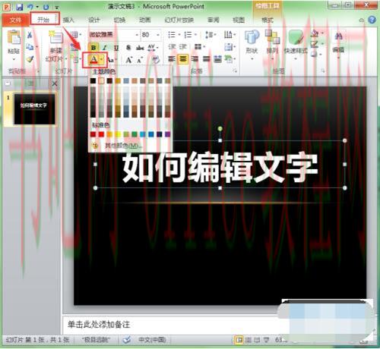Toggle Italic formatting button
380x349 pixels.
coord(105,47)
